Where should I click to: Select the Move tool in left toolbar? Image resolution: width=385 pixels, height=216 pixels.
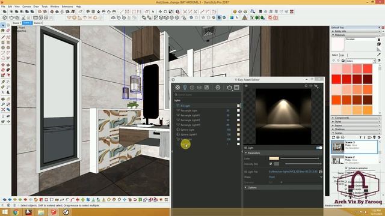point(3,65)
